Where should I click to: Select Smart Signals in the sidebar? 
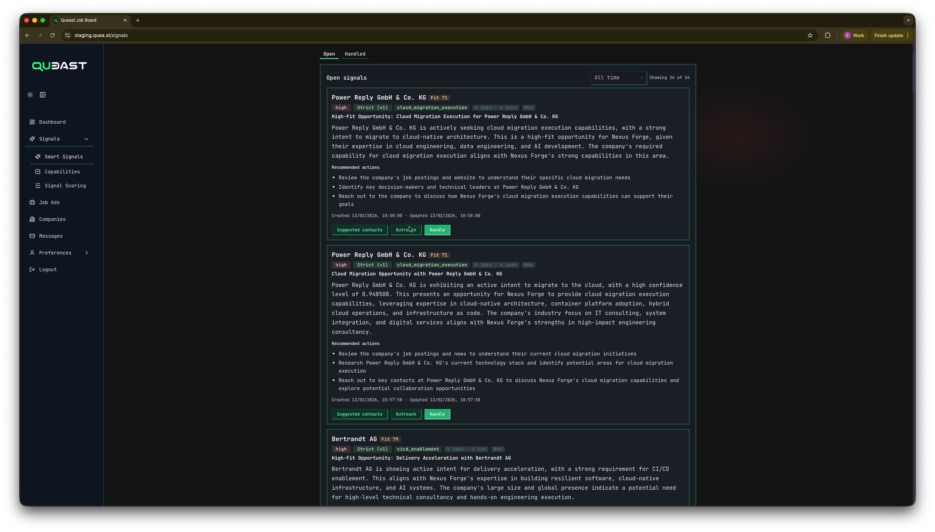[63, 156]
